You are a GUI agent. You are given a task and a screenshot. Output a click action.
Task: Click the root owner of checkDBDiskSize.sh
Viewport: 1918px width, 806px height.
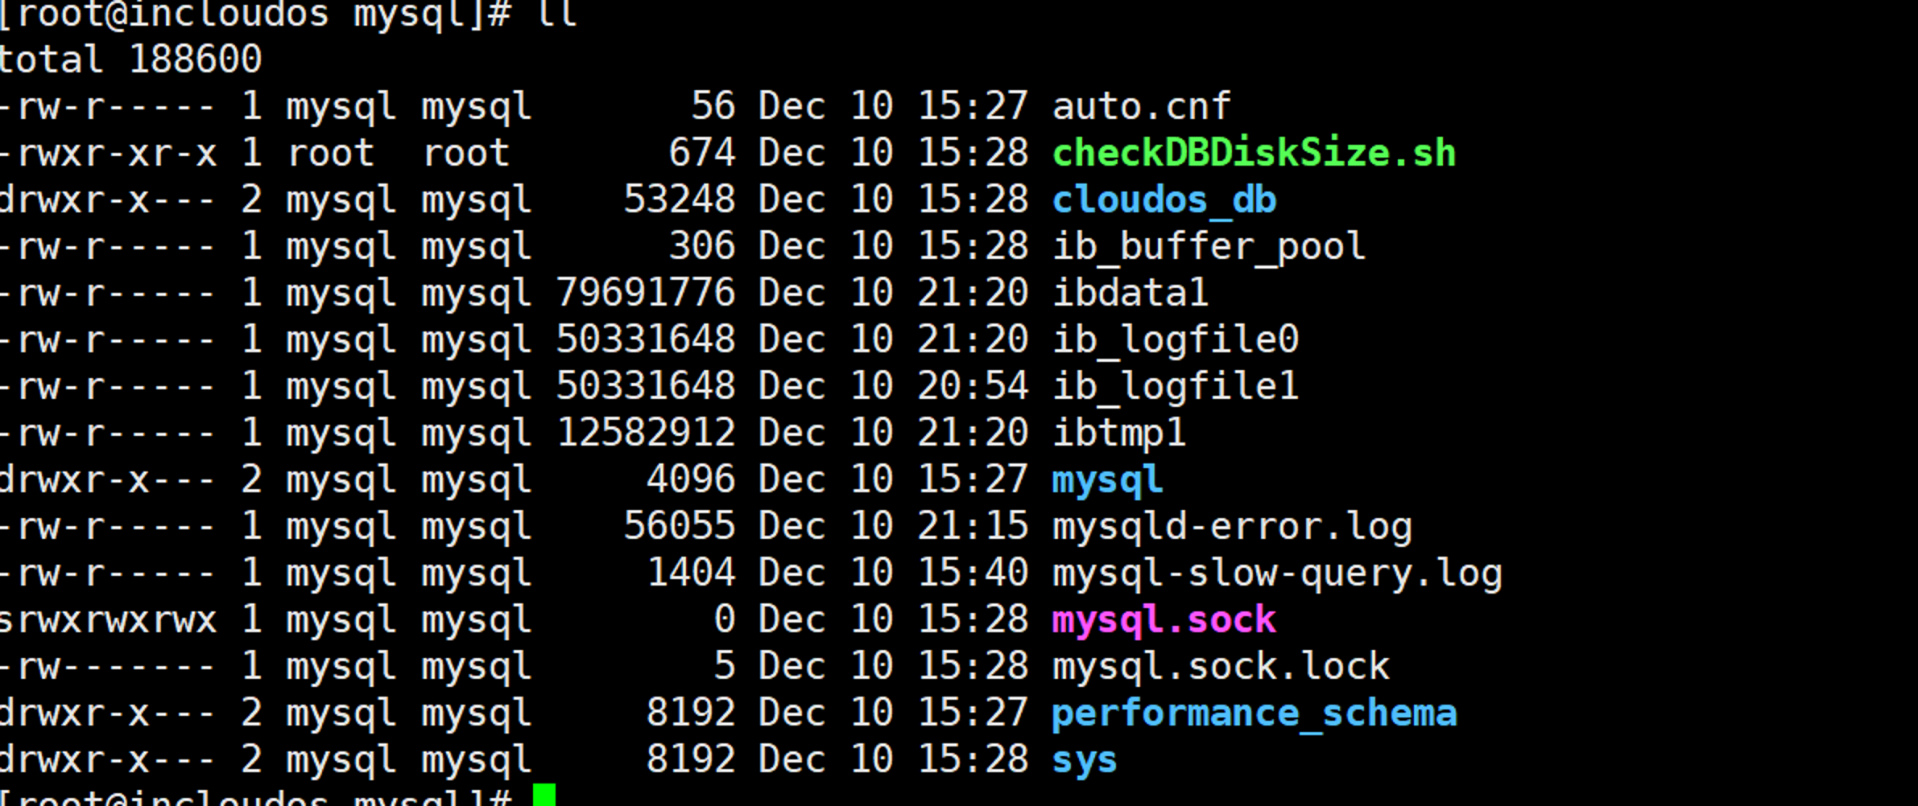coord(331,154)
